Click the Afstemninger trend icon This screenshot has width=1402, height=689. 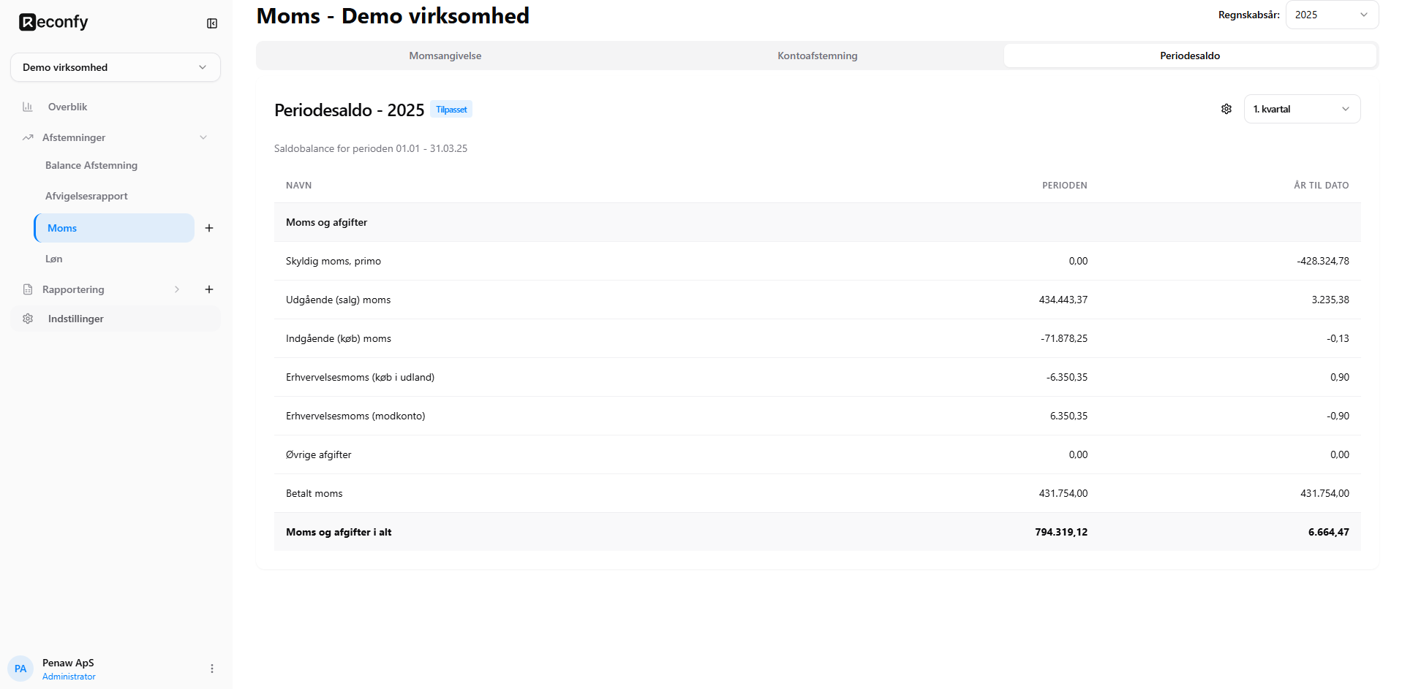28,137
